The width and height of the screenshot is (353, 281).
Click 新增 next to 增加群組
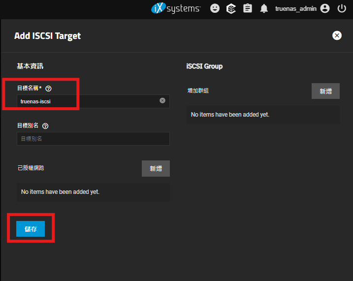click(x=325, y=91)
